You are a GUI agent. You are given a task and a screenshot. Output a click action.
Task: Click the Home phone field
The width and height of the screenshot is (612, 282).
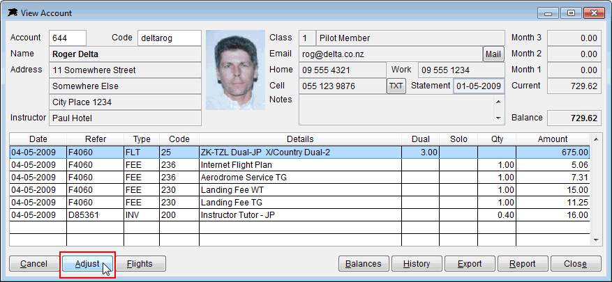click(x=343, y=70)
